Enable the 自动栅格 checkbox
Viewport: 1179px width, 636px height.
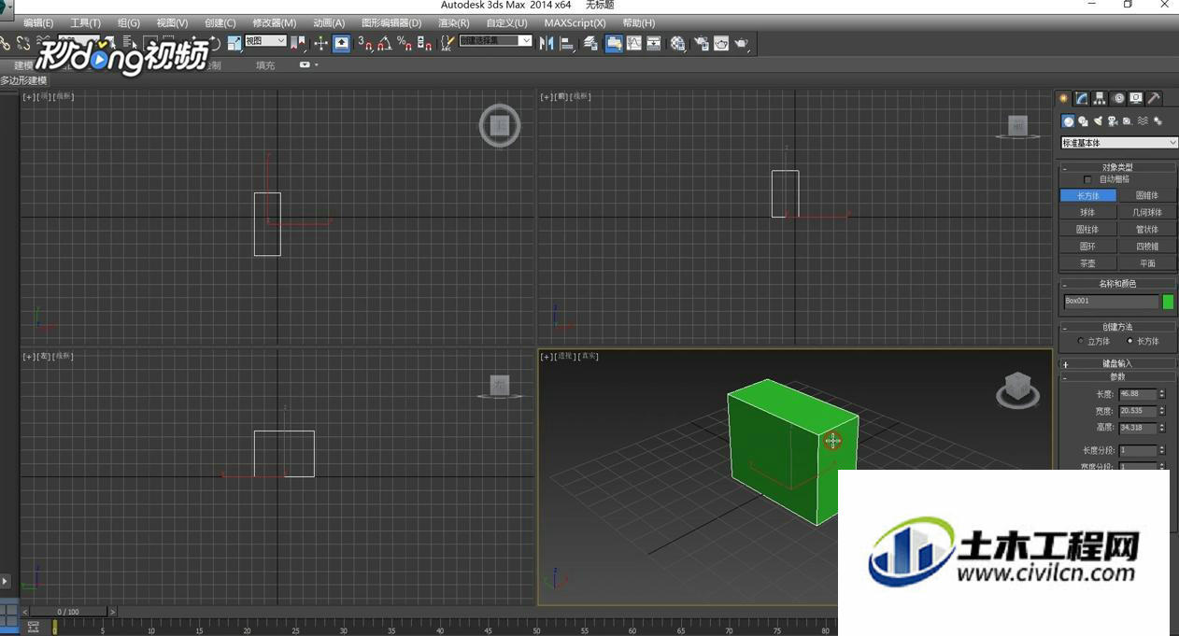point(1087,179)
